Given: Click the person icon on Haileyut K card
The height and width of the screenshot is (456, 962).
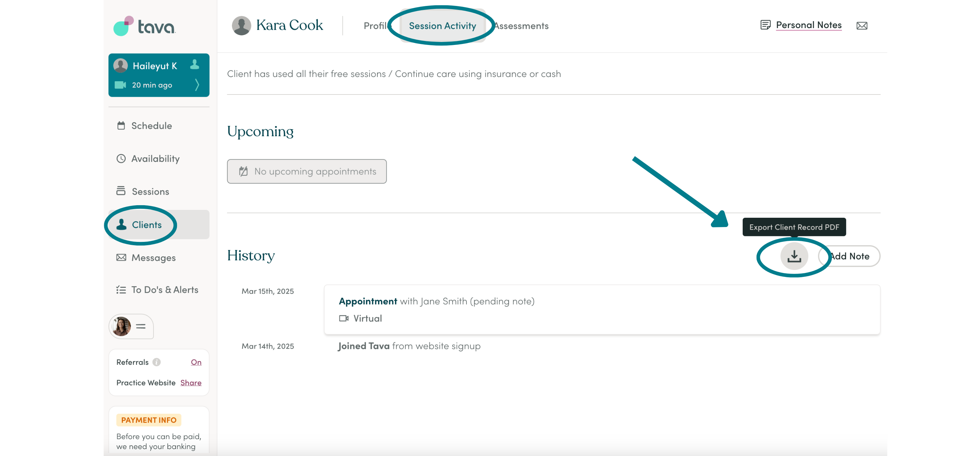Looking at the screenshot, I should point(195,64).
